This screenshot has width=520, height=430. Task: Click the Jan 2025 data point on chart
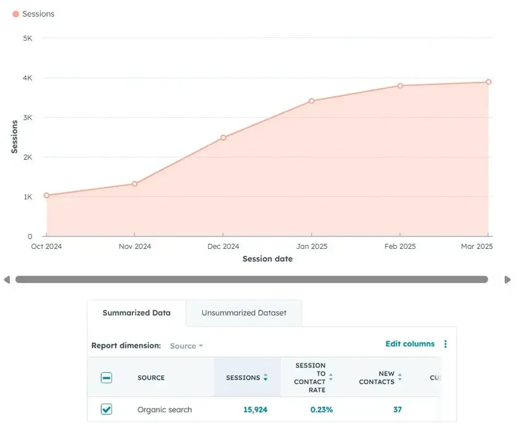311,101
